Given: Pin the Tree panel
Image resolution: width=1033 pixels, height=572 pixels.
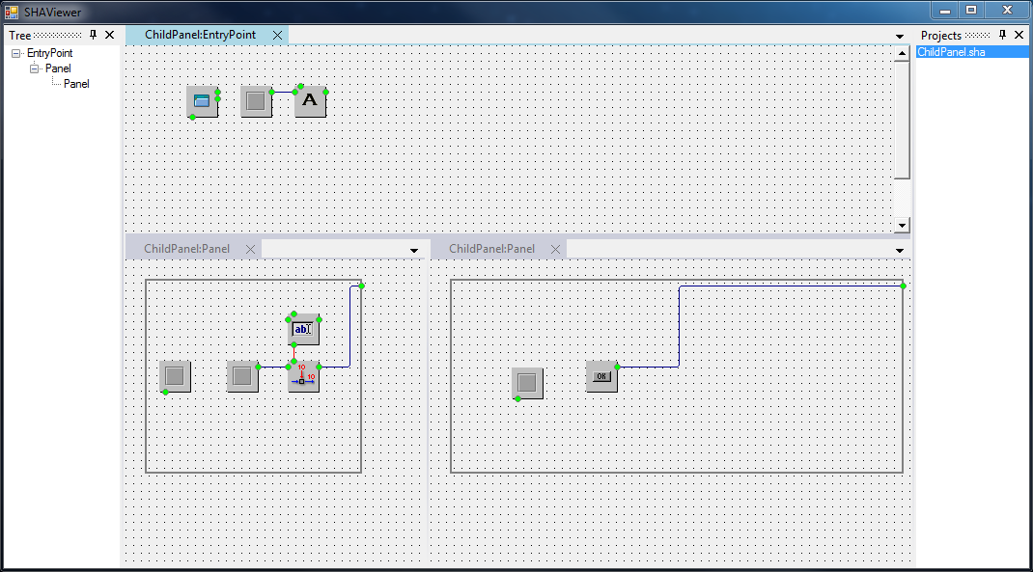Looking at the screenshot, I should 93,35.
